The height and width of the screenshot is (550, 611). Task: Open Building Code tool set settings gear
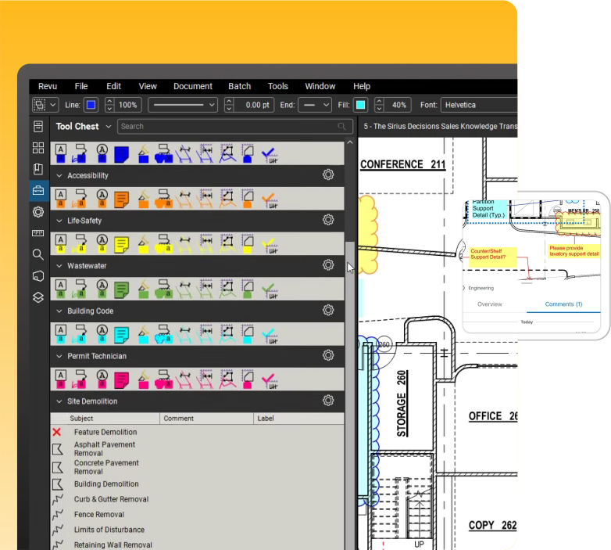click(x=328, y=311)
